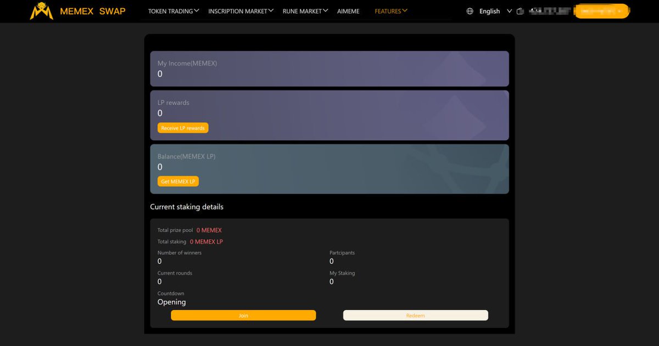Click the yellow wallet button top right
This screenshot has width=659, height=346.
click(602, 10)
